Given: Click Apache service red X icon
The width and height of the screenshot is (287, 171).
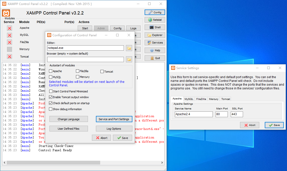Looking at the screenshot, I should point(9,28).
